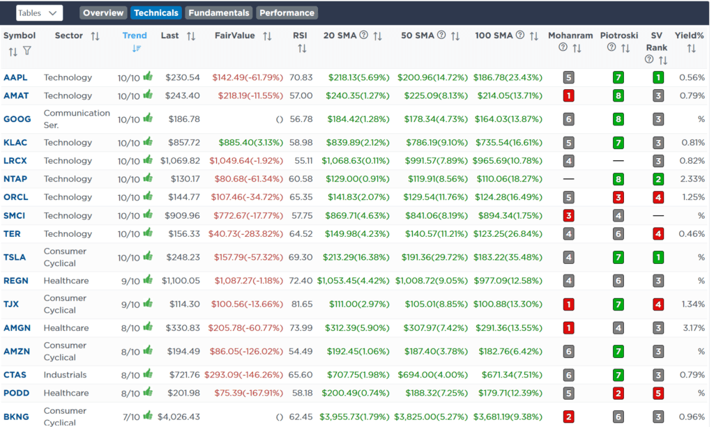Open the AAPL ticker link
The image size is (714, 427).
click(15, 77)
